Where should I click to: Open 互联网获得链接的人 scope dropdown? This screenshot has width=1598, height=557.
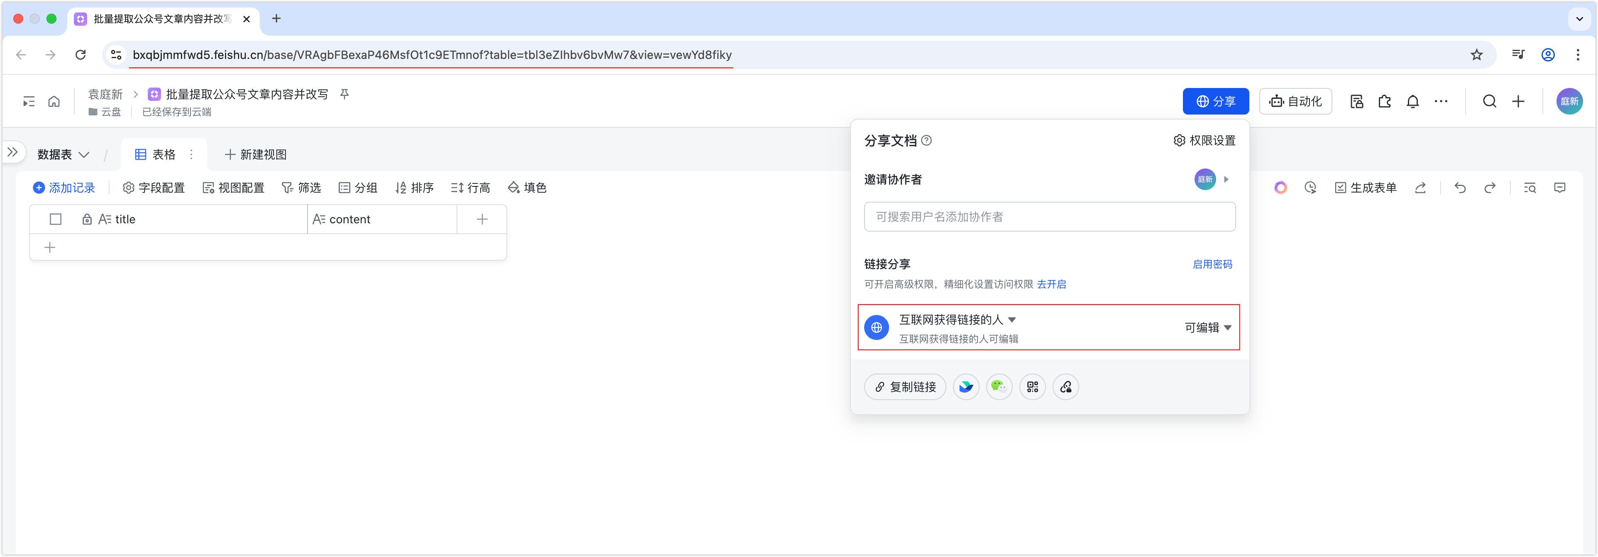coord(957,320)
